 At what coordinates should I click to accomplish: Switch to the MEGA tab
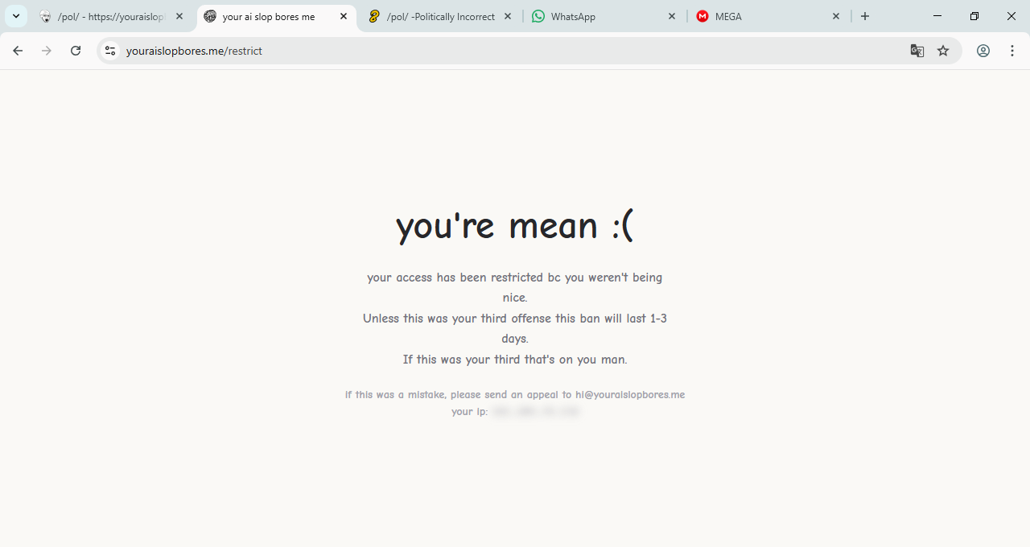point(768,16)
